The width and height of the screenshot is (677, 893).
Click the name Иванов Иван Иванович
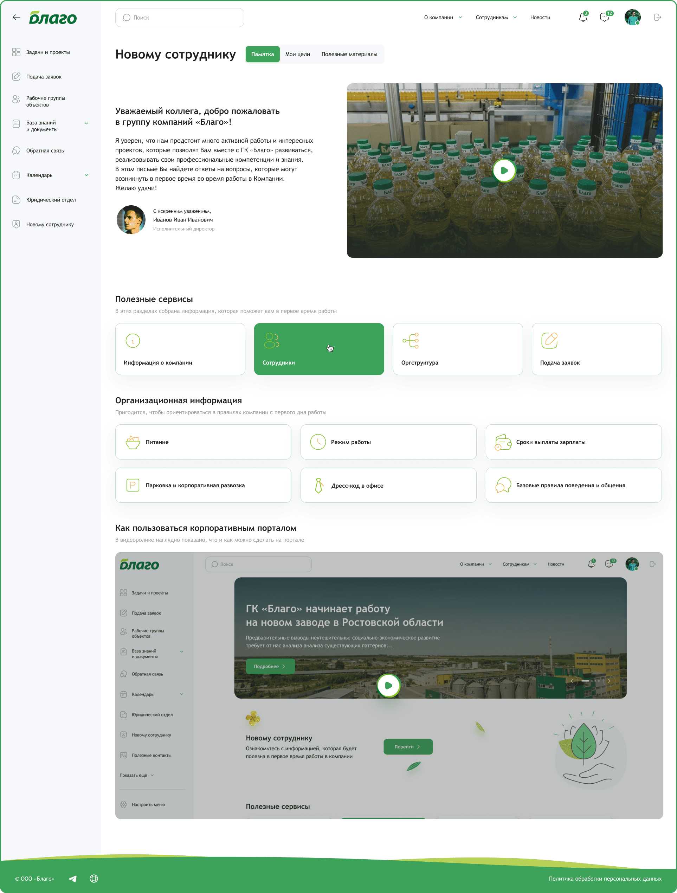point(183,220)
